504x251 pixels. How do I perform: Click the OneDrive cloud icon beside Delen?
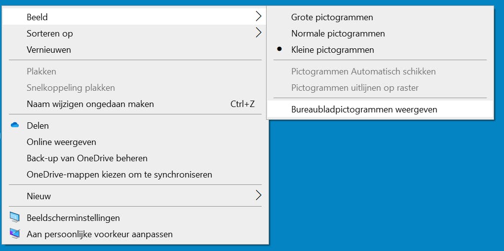[15, 125]
